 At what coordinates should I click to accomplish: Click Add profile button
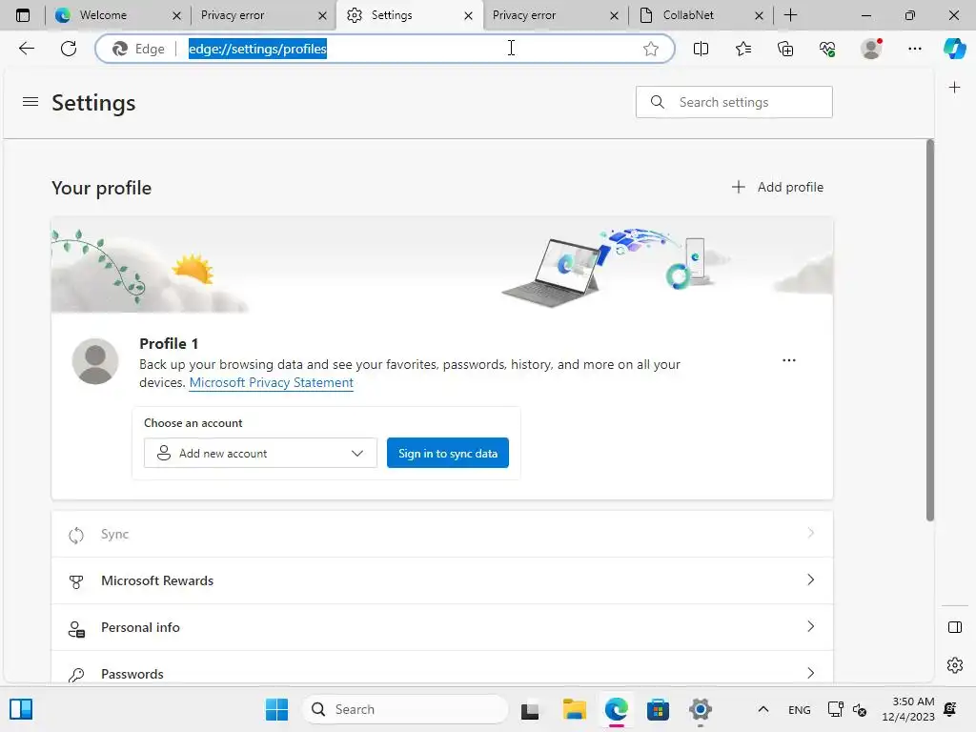(x=778, y=187)
